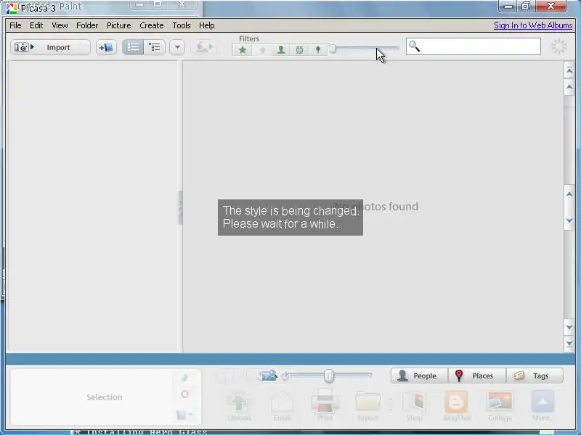Click the upload to web albums toolbar icon
This screenshot has width=581, height=435.
coord(203,47)
